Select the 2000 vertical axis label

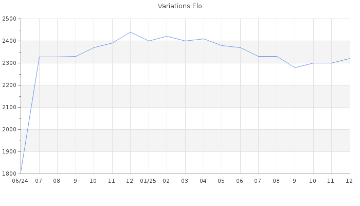click(9, 130)
